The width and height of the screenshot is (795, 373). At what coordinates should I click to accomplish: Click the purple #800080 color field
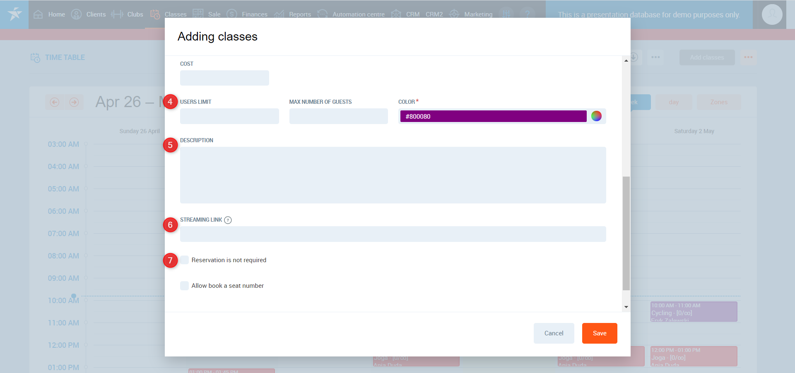pos(493,116)
